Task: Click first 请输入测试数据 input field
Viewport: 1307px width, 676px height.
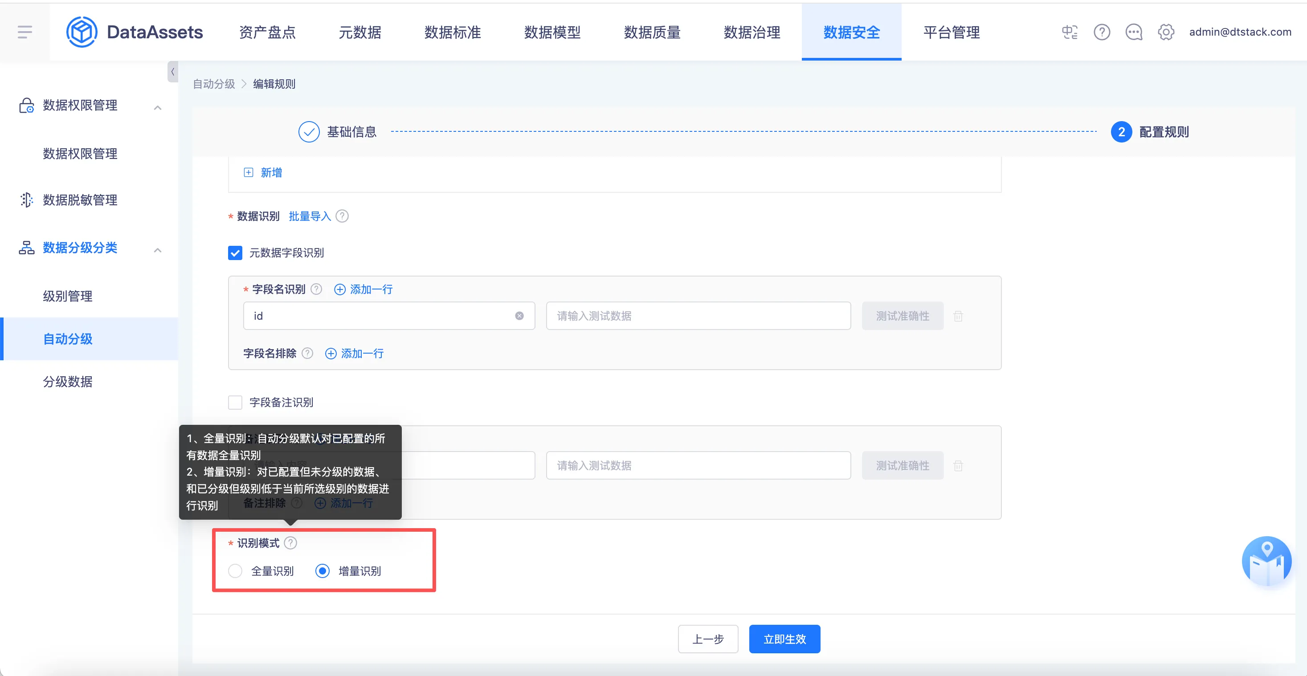Action: click(698, 316)
